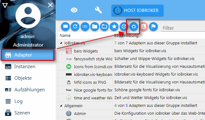The image size is (205, 120).
Task: Select Icons from Icons8.com adapter row
Action: [x=132, y=67]
